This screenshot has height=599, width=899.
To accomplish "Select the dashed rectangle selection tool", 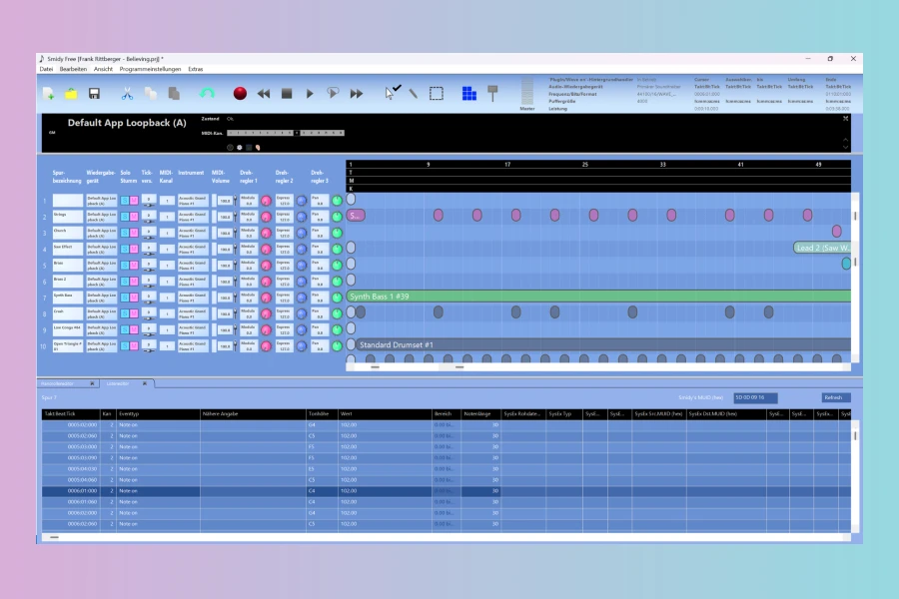I will [437, 94].
